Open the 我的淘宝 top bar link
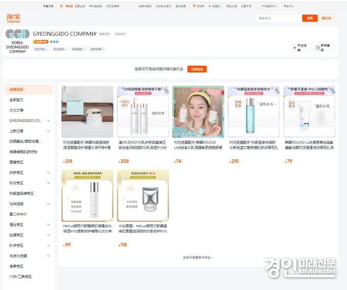This screenshot has height=290, width=347. [x=181, y=6]
